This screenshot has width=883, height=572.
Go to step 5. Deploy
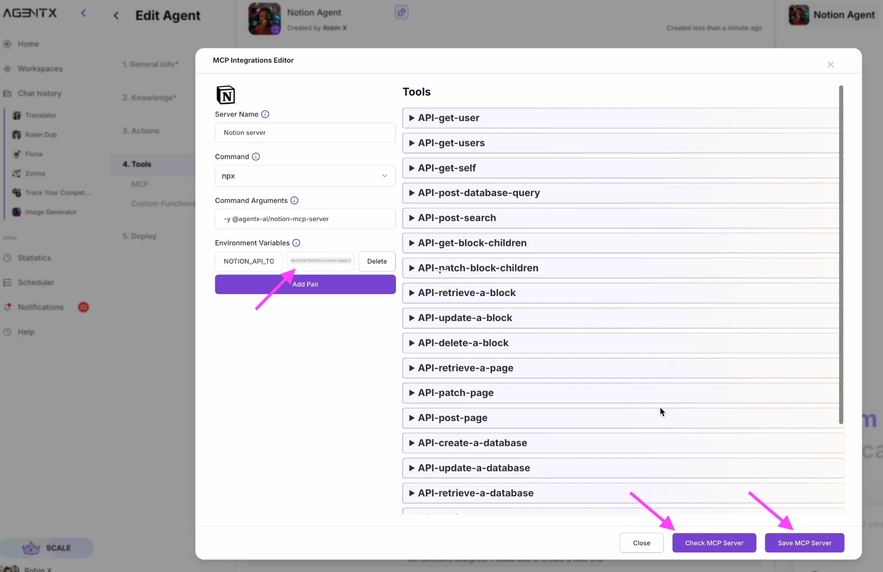click(139, 236)
